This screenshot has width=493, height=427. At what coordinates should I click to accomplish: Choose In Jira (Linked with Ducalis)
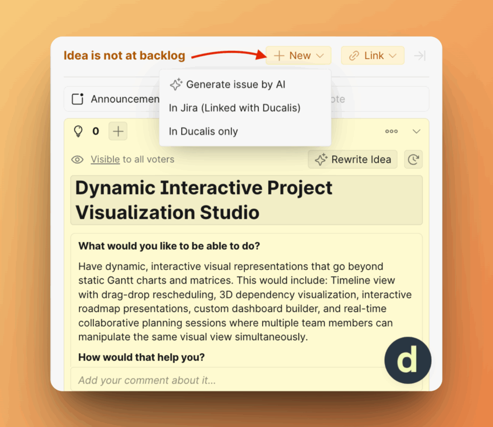(x=234, y=108)
